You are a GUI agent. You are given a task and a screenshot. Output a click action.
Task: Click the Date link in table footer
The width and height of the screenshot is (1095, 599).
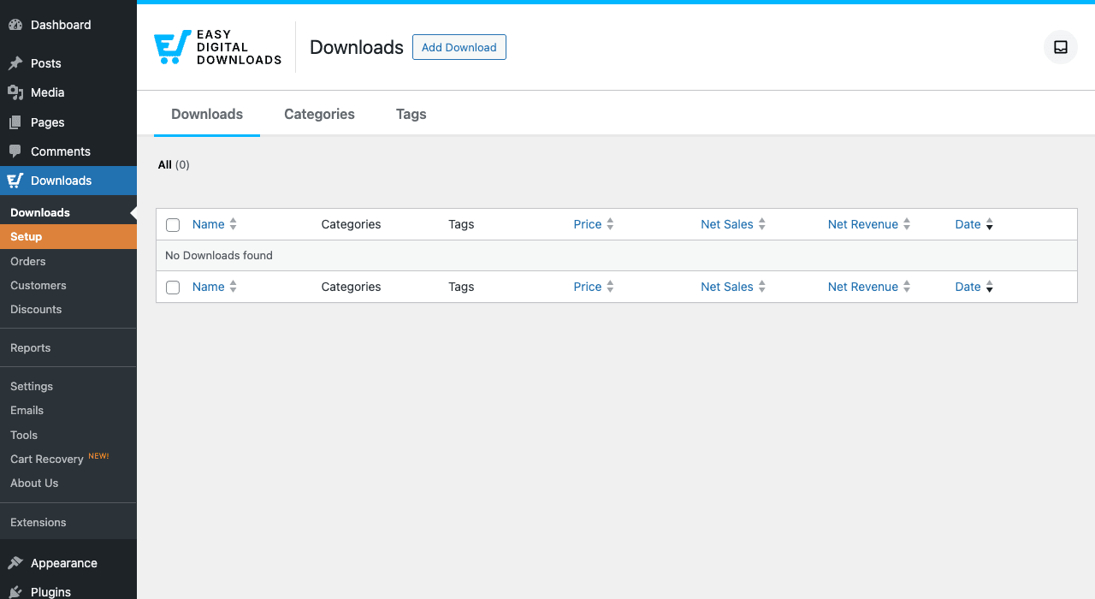968,287
